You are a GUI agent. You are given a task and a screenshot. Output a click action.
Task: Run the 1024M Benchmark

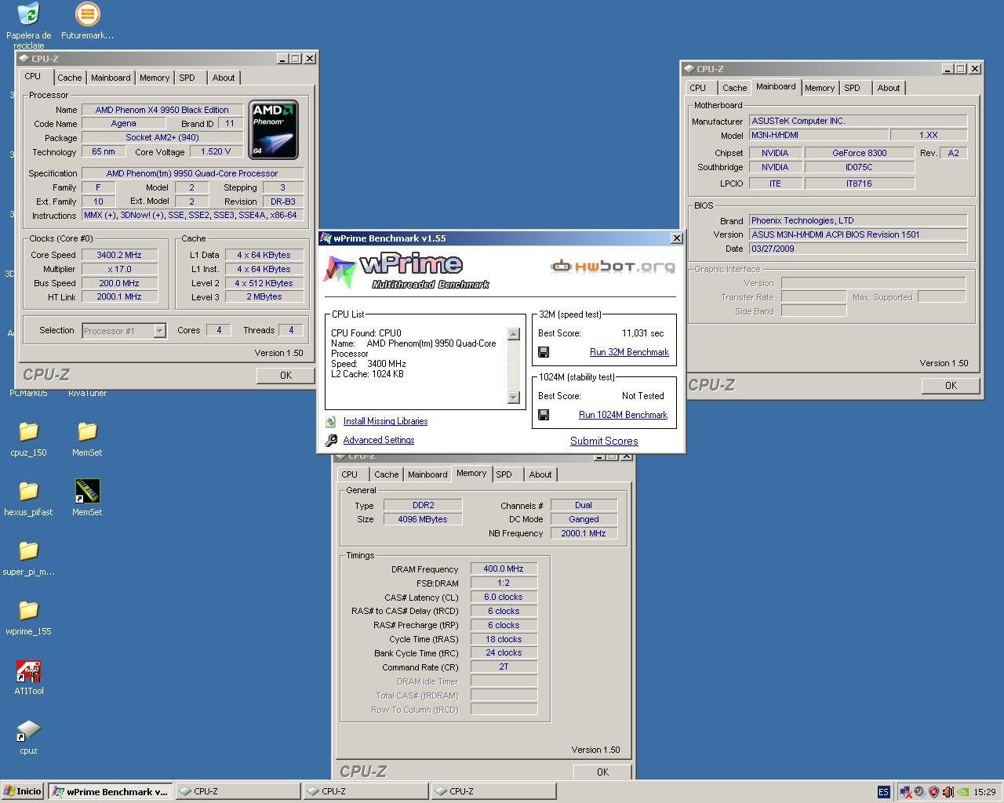coord(623,415)
